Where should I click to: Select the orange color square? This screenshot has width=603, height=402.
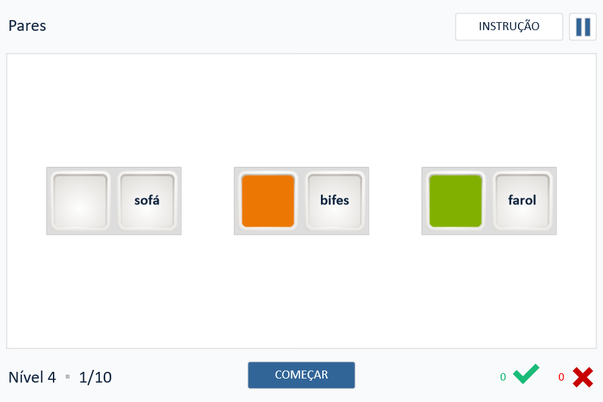[x=268, y=200]
